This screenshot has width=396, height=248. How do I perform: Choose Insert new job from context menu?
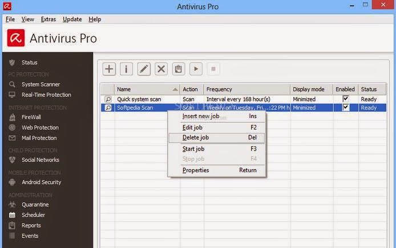217,116
